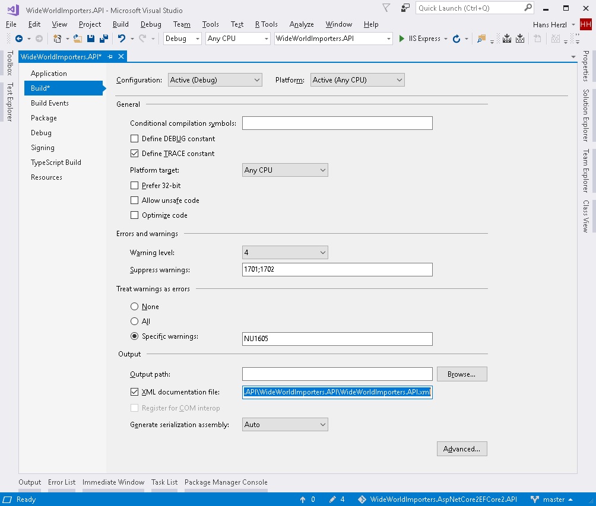
Task: Open the Analyze menu
Action: (x=302, y=24)
